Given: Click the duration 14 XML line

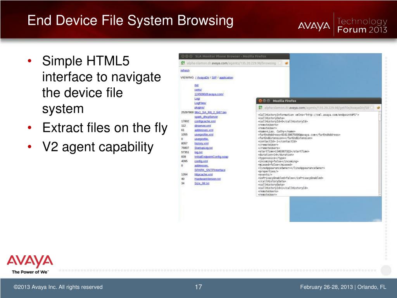Looking at the screenshot, I should [x=276, y=154].
